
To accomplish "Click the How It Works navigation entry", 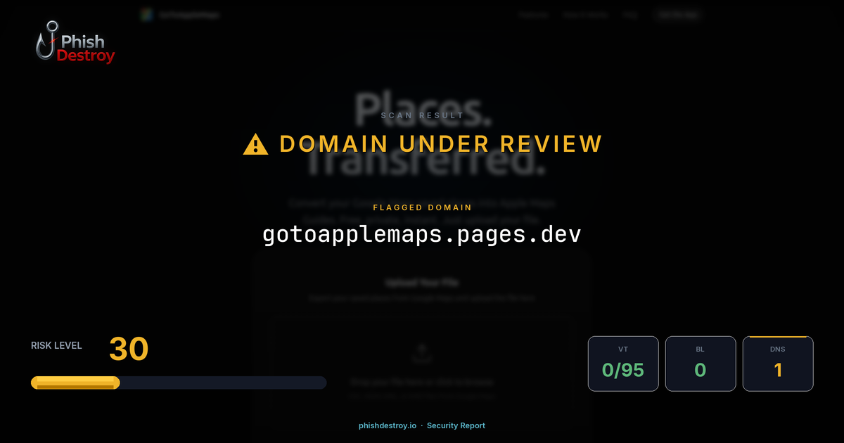I will click(584, 14).
